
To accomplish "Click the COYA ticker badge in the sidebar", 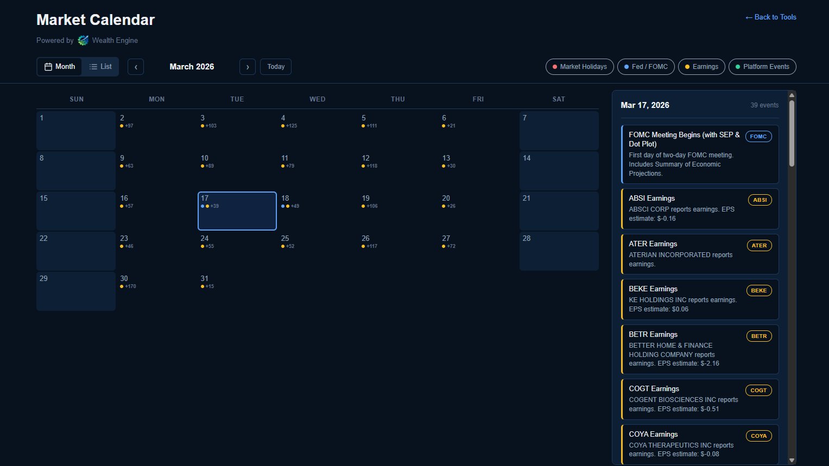I will point(758,436).
